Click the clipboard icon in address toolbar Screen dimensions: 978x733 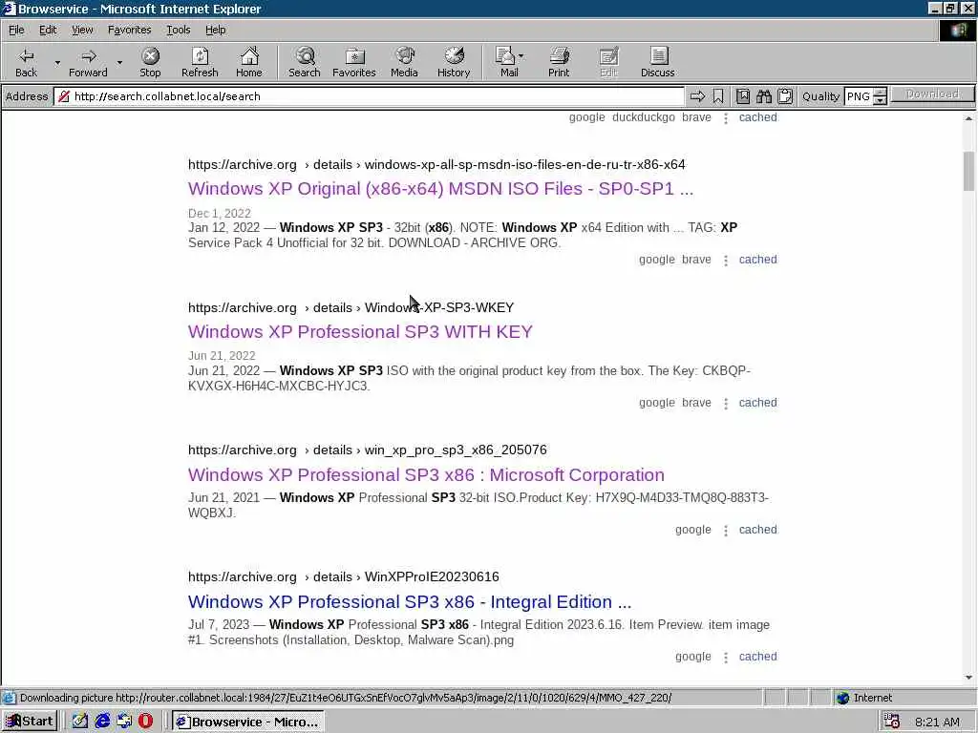click(785, 96)
